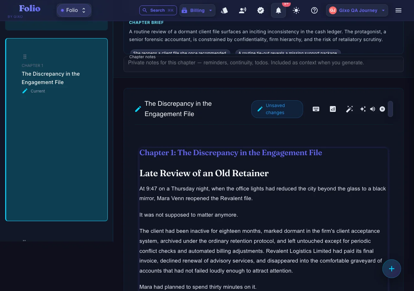Click the editor title 'The Discrepancy in the Engagement File'
The height and width of the screenshot is (291, 414).
178,109
